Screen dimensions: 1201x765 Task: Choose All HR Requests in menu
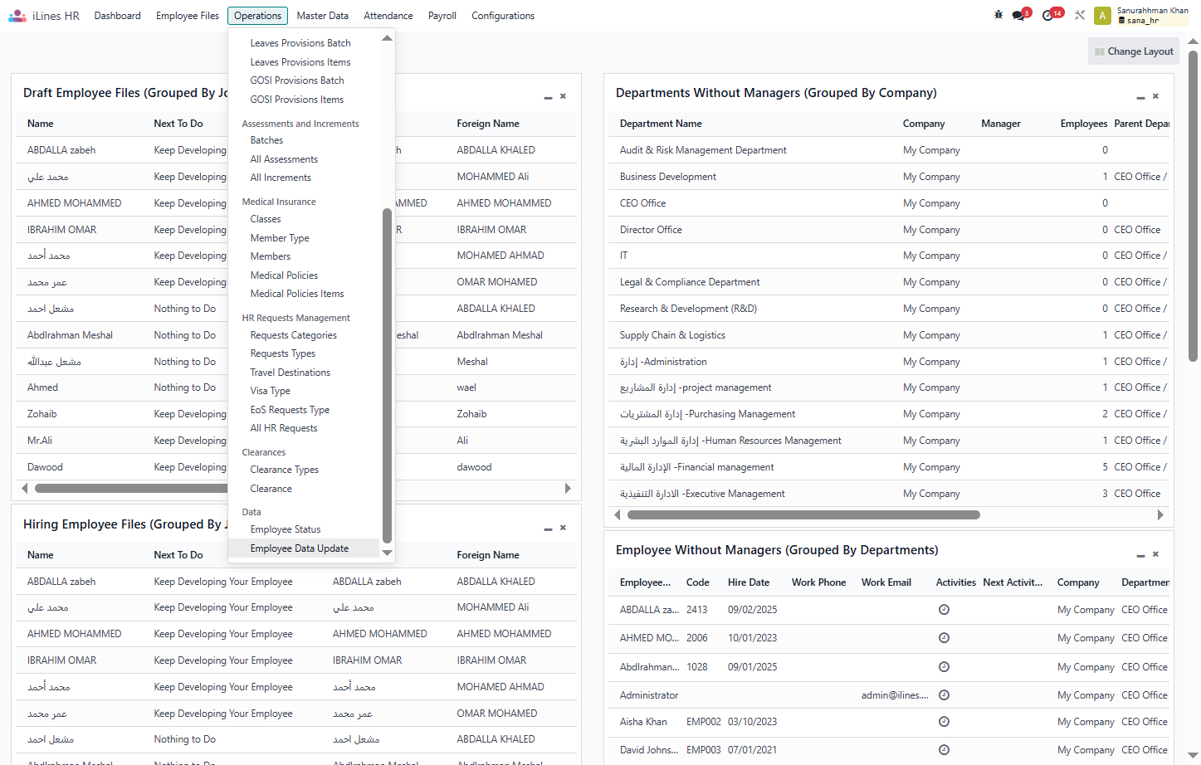click(304, 428)
